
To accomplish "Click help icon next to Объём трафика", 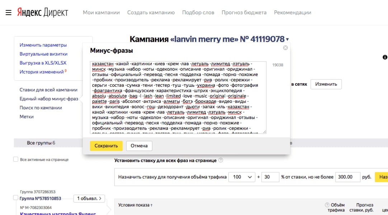I will (327, 205).
